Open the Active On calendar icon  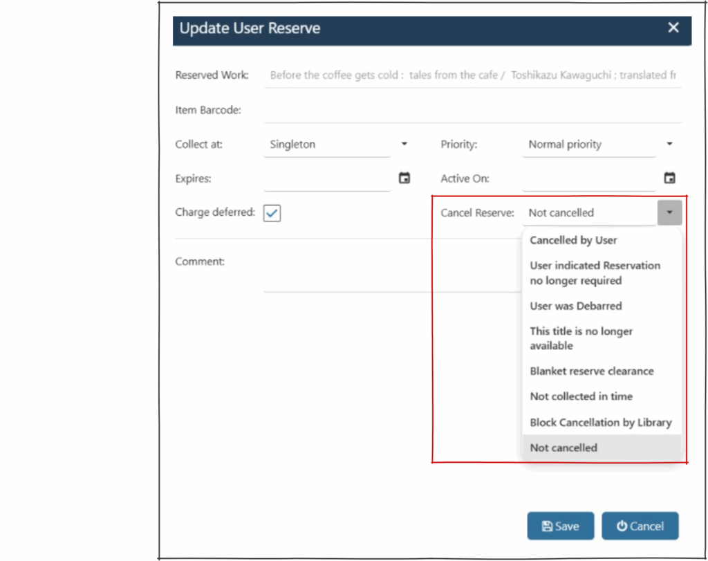pos(669,178)
